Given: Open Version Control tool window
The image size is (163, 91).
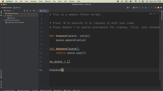Looking at the screenshot, I should (x=9, y=90).
